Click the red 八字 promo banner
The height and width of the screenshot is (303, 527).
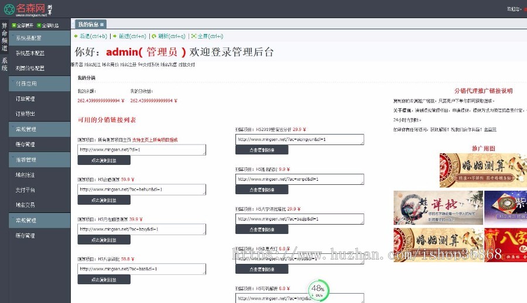[505, 245]
